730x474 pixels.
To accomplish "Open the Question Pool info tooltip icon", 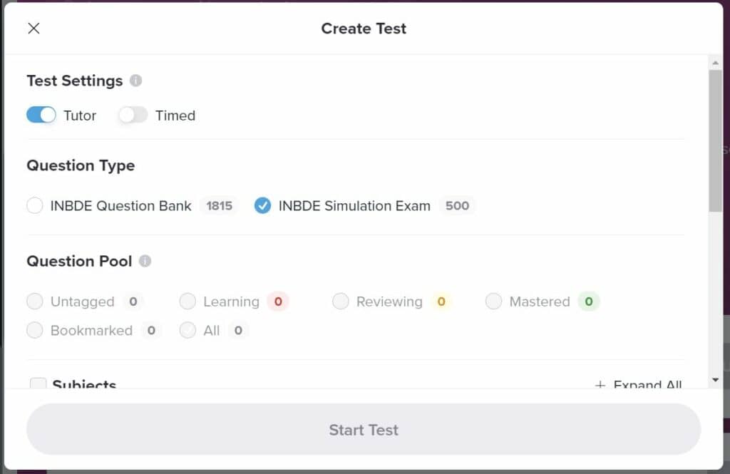I will coord(145,261).
